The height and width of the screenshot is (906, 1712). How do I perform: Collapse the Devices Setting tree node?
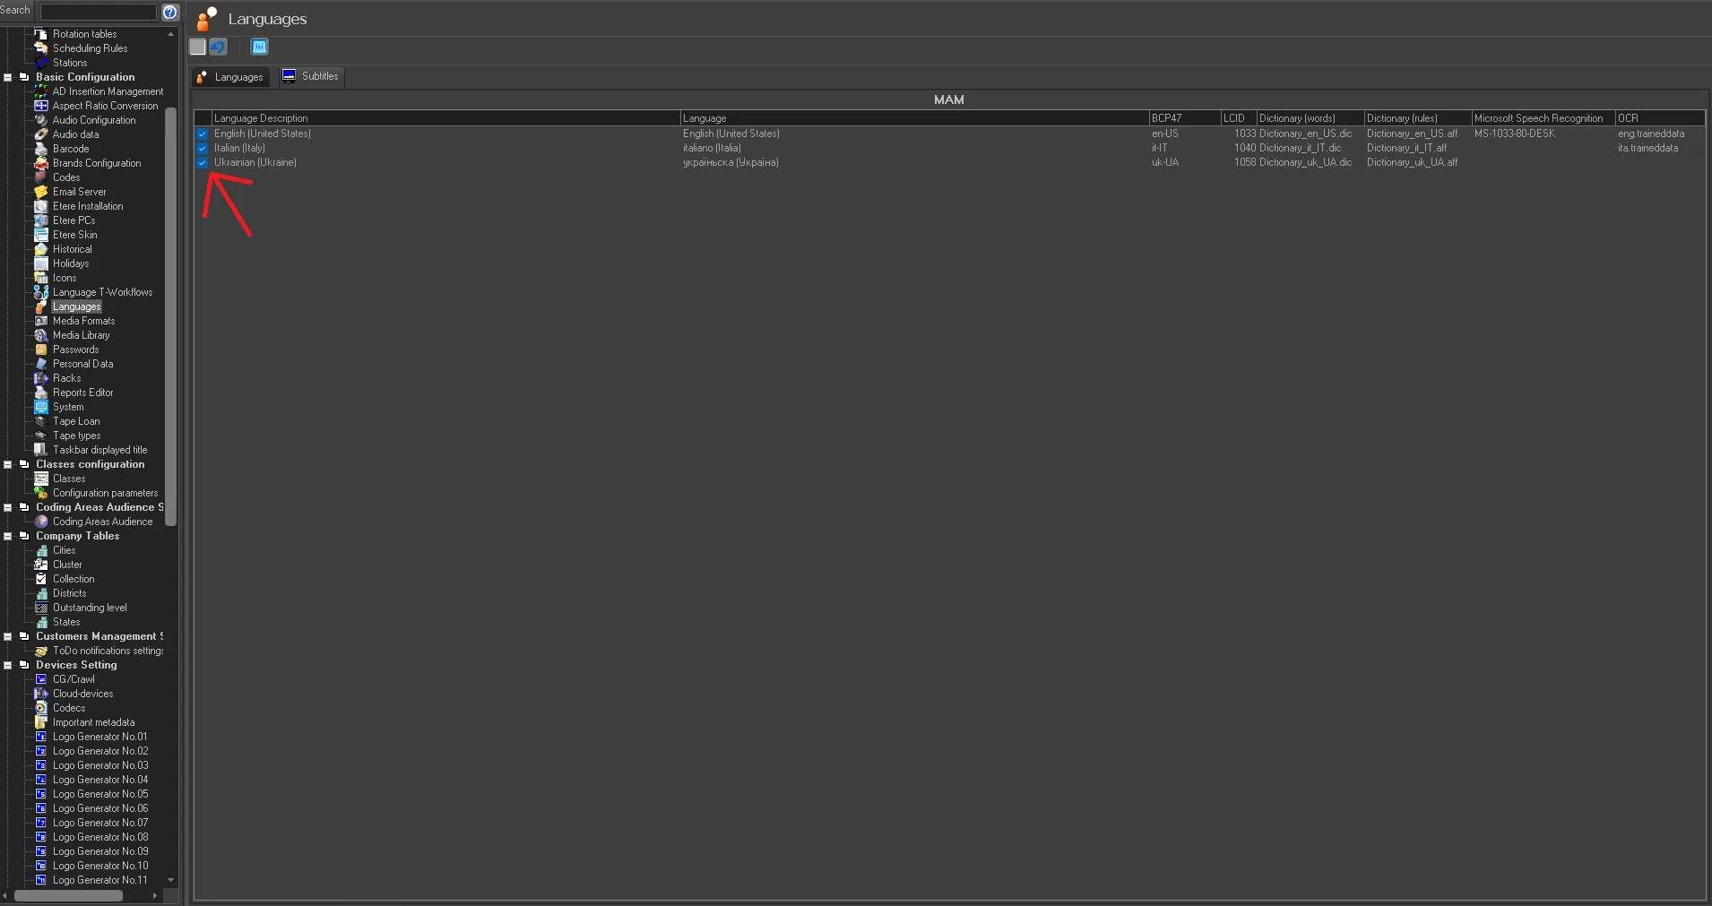8,665
